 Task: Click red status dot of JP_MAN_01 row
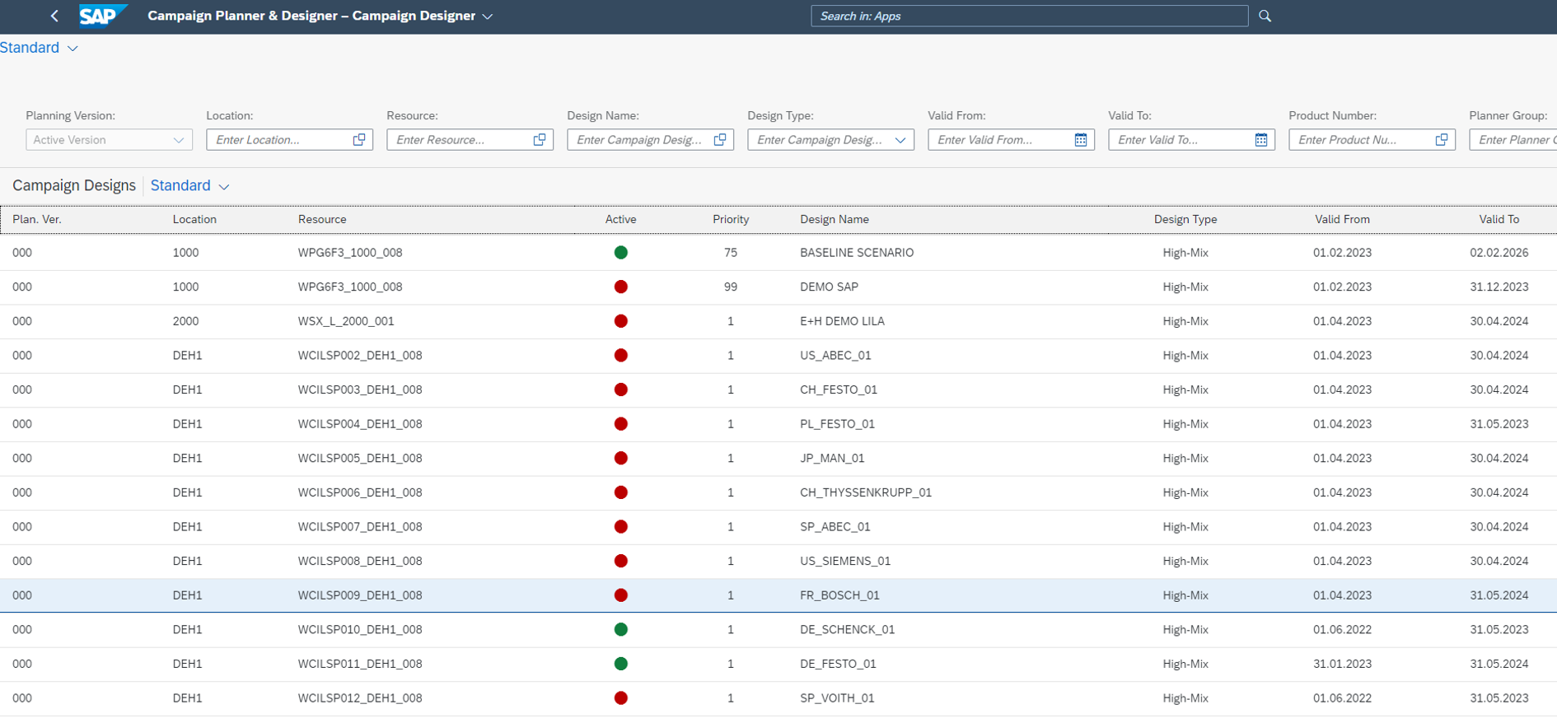621,459
